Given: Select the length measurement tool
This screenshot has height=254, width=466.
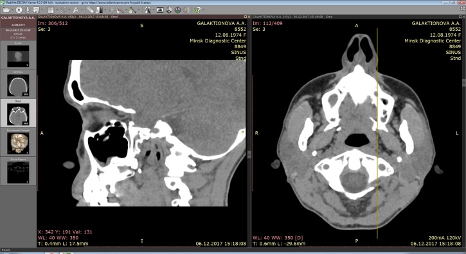Looking at the screenshot, I should pyautogui.click(x=132, y=10).
